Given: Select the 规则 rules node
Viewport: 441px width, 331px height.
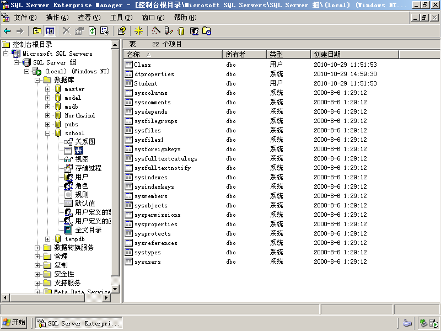Looking at the screenshot, I should click(82, 195).
